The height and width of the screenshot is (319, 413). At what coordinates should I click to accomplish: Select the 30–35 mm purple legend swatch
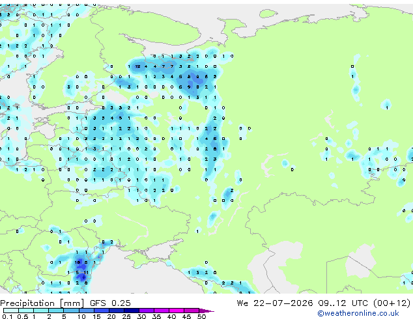point(146,311)
